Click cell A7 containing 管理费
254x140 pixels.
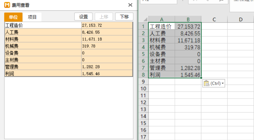pos(162,68)
